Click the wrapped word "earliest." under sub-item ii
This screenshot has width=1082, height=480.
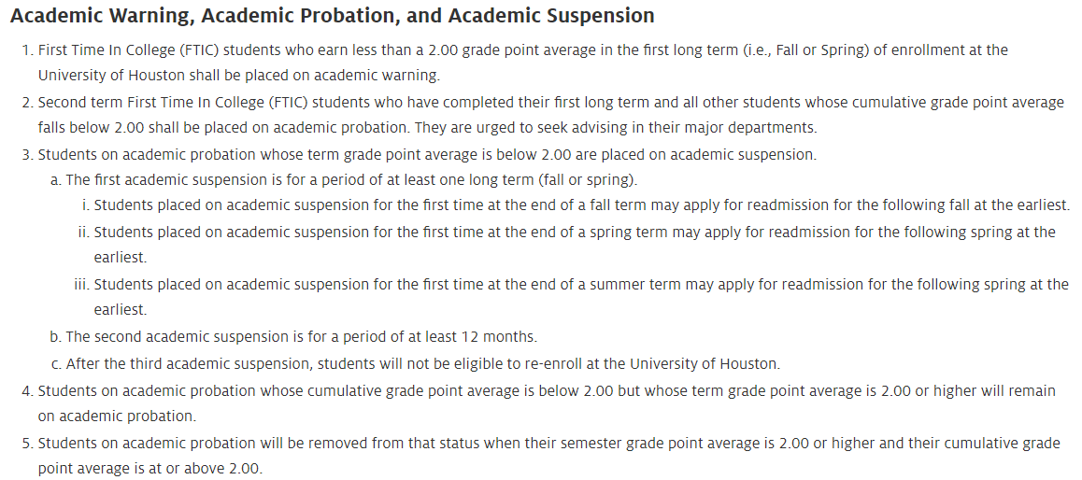[x=120, y=258]
